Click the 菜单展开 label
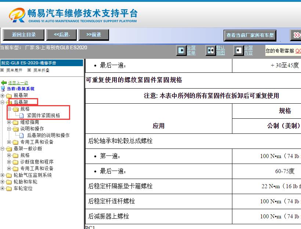 (14, 70)
